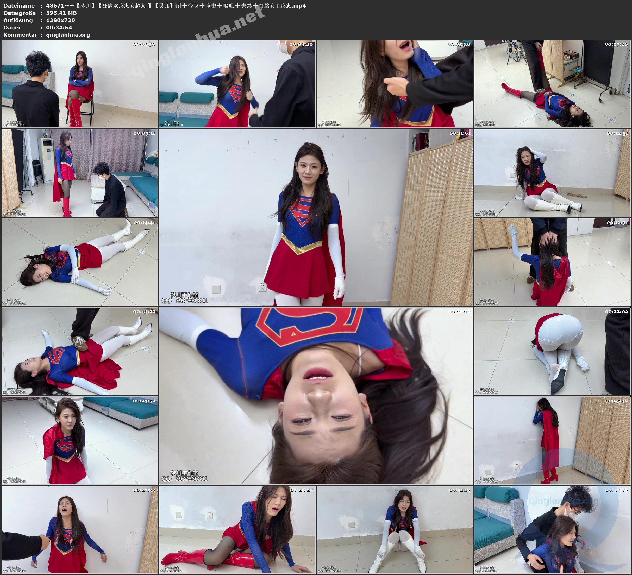Click the 1280x720 resolution value

tap(60, 20)
